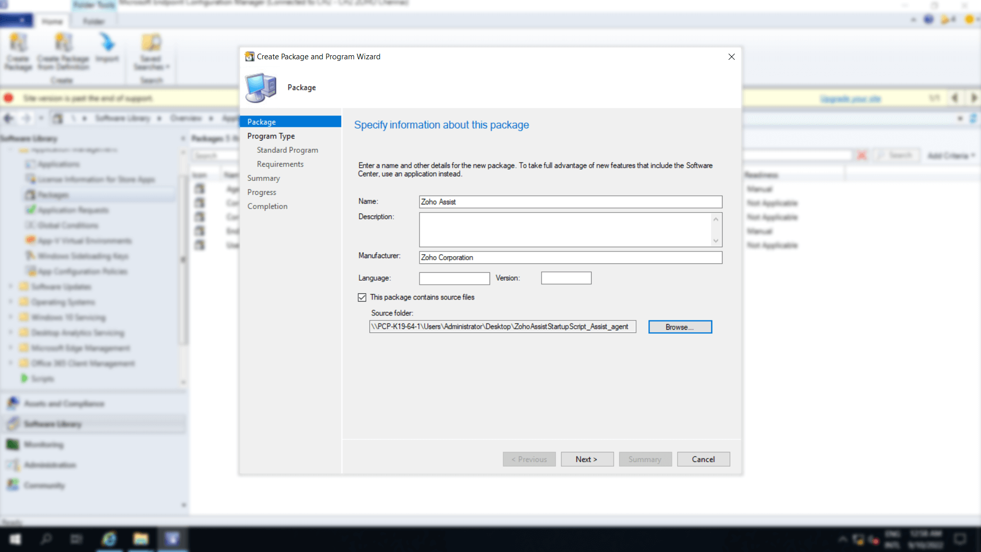Image resolution: width=981 pixels, height=552 pixels.
Task: Open File Explorer from the taskbar
Action: 141,539
